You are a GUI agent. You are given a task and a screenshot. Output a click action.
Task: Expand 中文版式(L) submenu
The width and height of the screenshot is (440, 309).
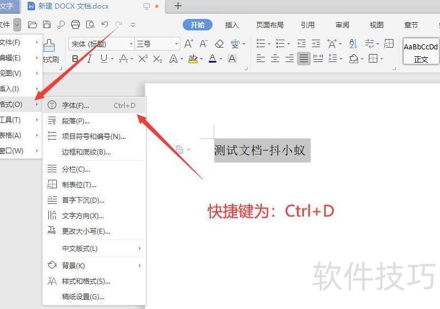point(140,248)
